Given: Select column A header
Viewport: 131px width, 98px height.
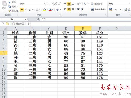Looking at the screenshot, I should [x=16, y=28].
